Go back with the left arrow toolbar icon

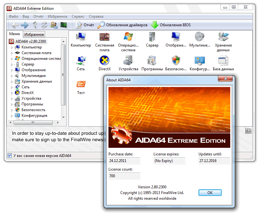point(15,25)
